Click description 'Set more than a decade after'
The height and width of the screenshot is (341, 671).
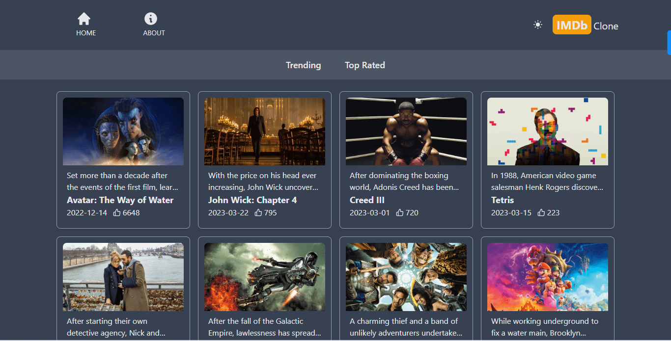pos(122,181)
